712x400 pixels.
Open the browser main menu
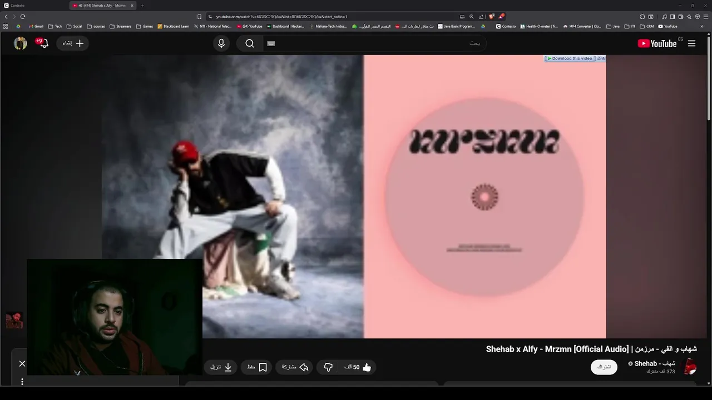point(706,17)
